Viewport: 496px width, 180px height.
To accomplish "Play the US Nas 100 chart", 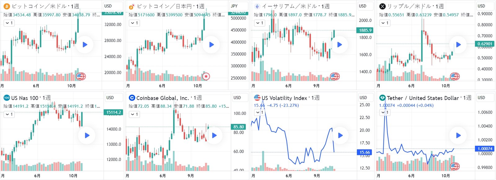I will pyautogui.click(x=87, y=135).
